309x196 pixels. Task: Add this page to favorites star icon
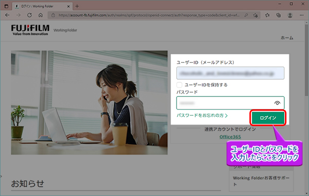point(255,15)
